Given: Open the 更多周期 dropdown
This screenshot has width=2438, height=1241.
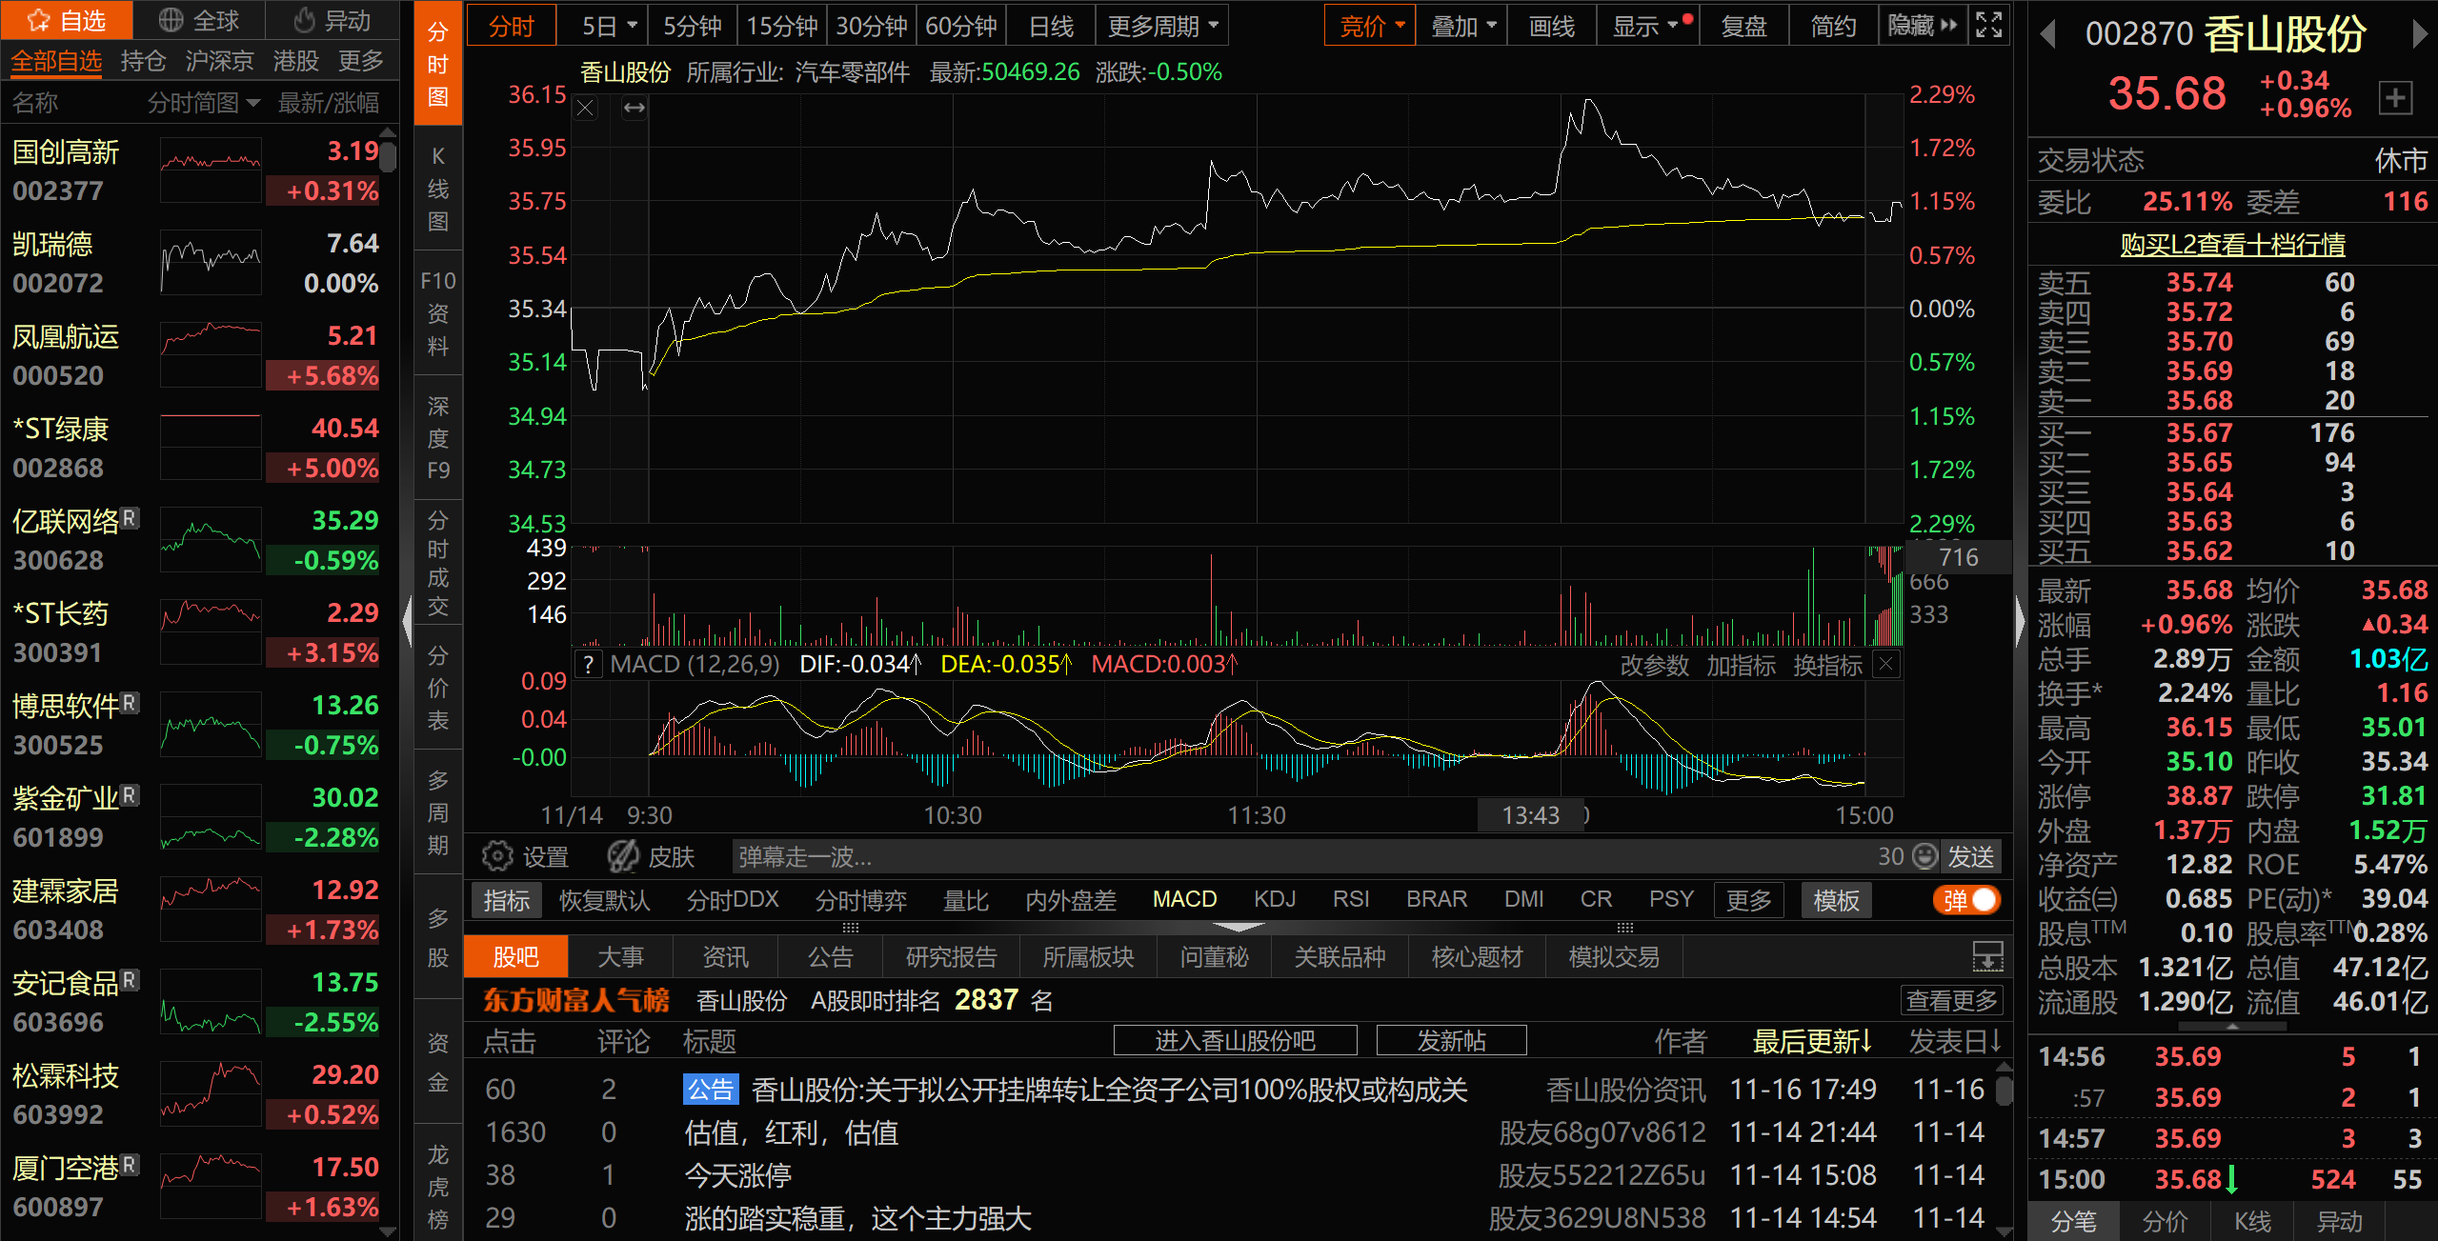Looking at the screenshot, I should [1161, 26].
